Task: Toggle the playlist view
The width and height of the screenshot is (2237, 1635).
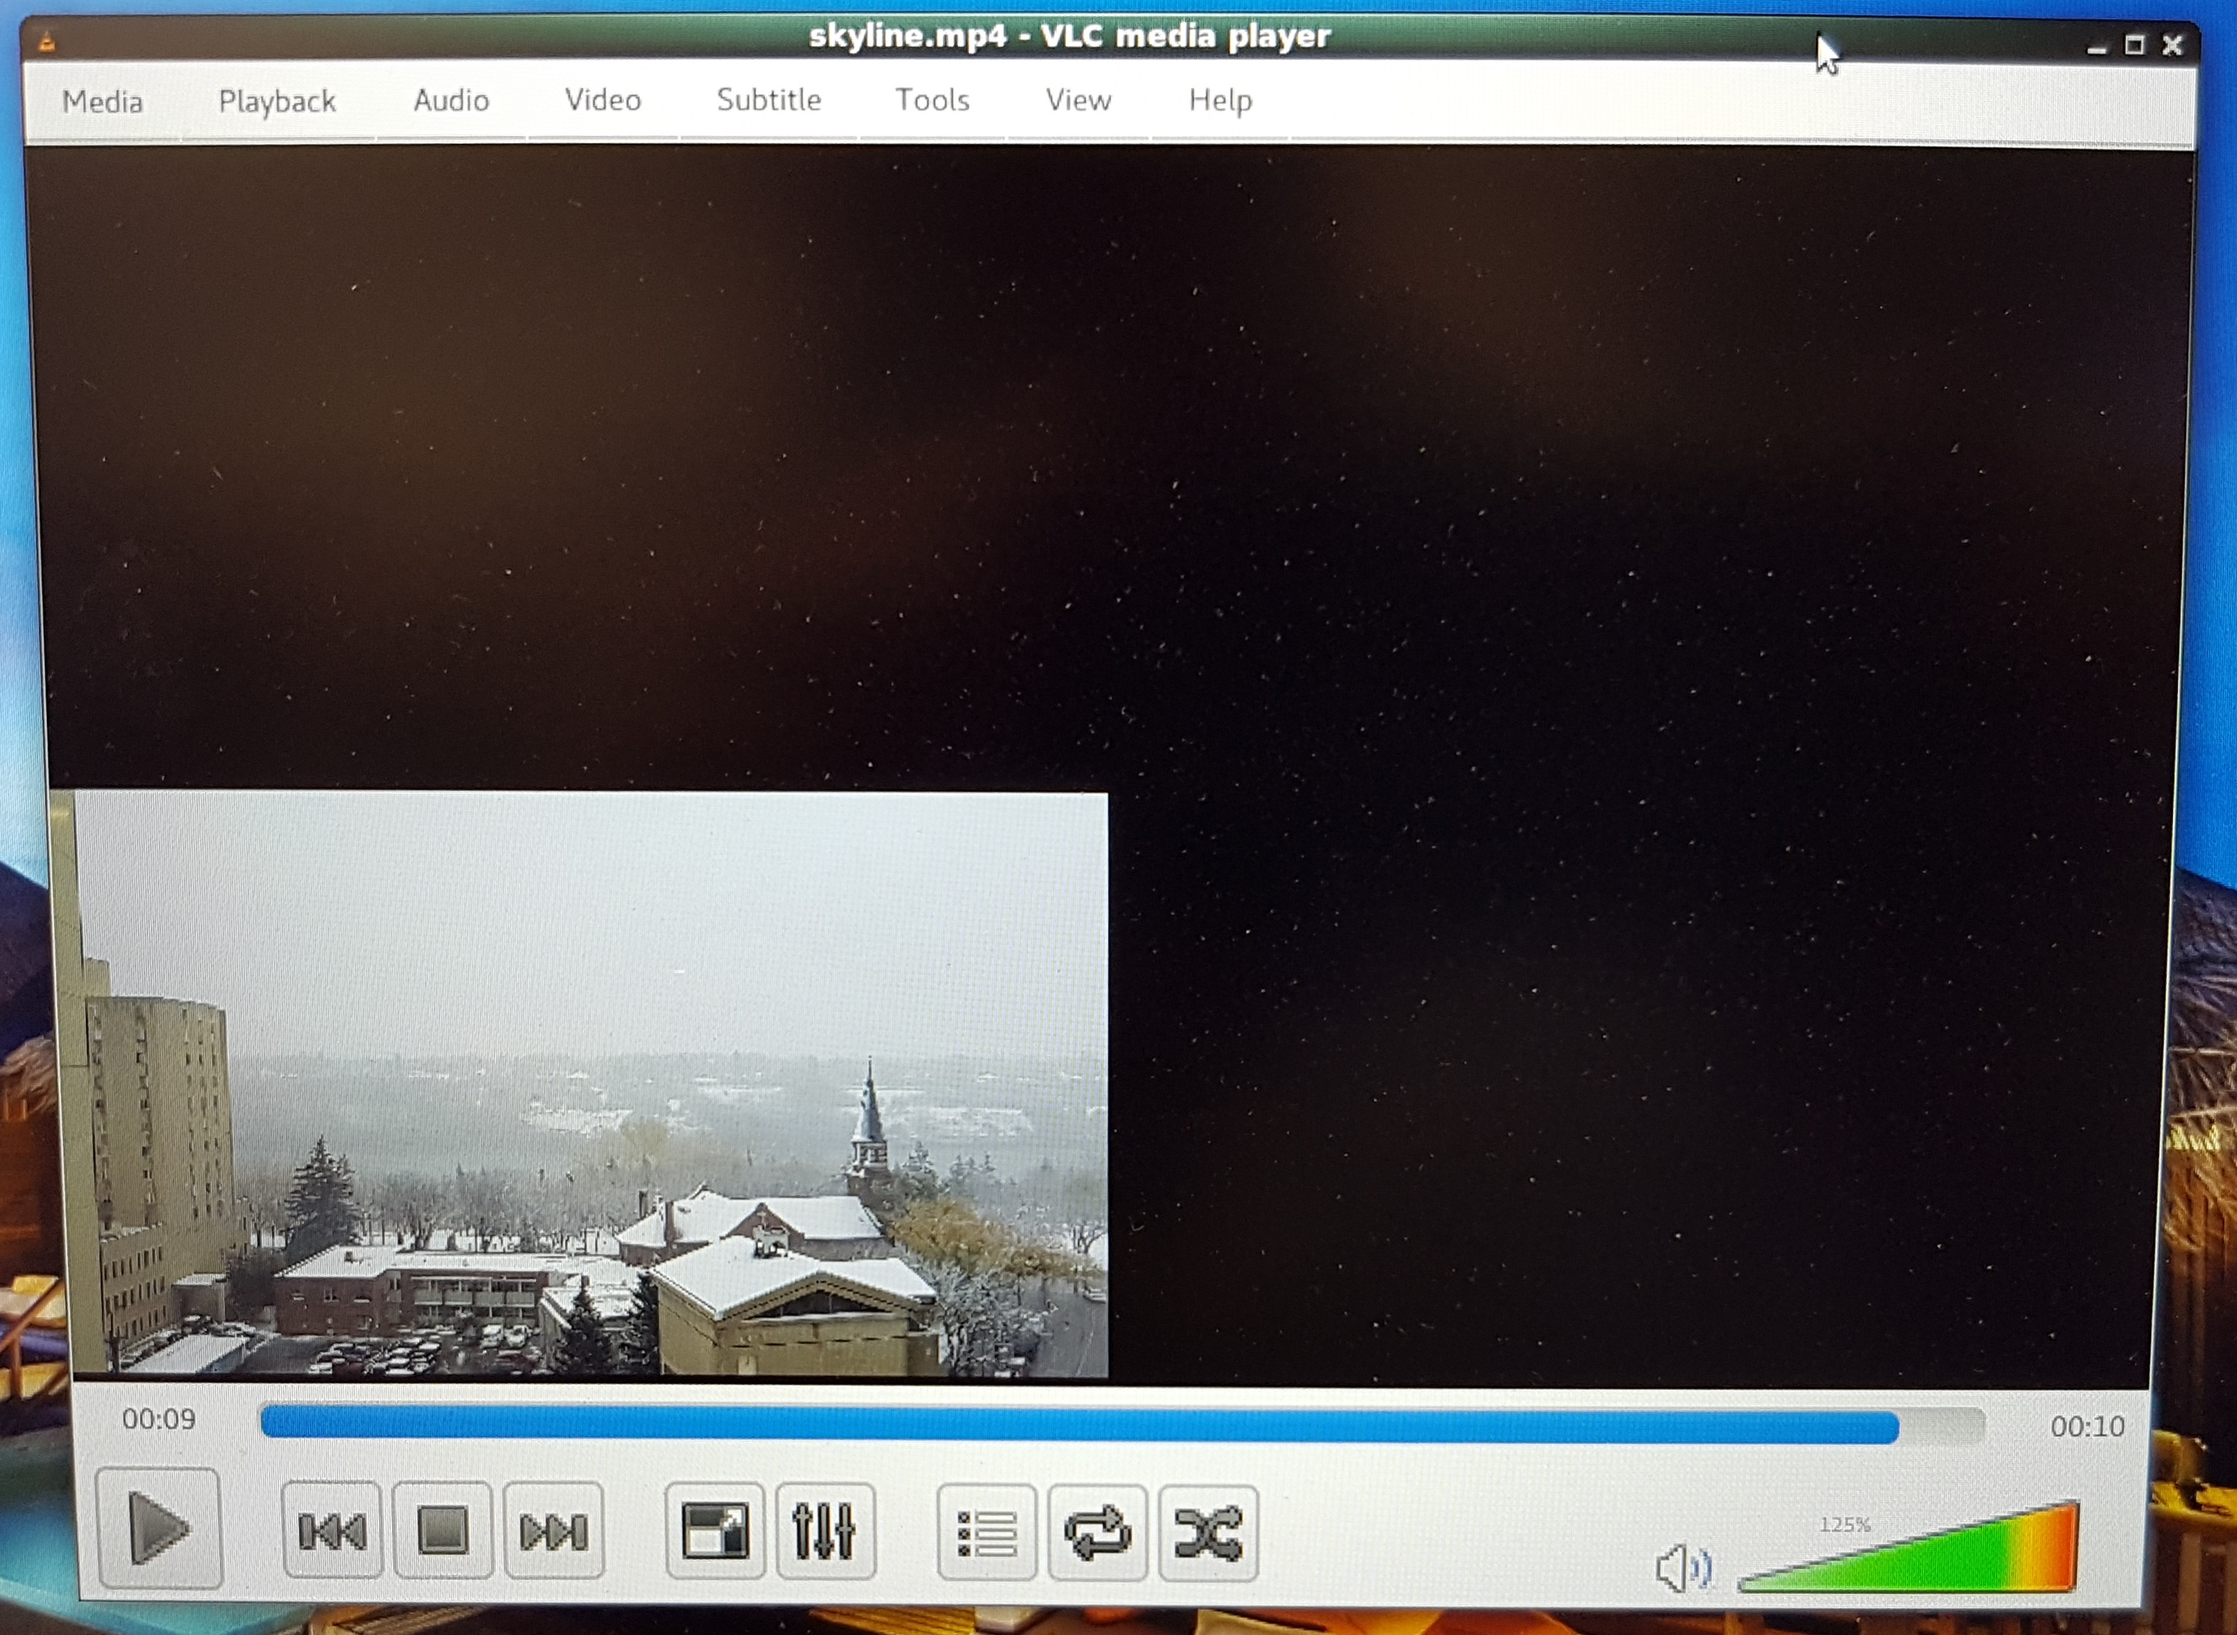Action: 987,1533
